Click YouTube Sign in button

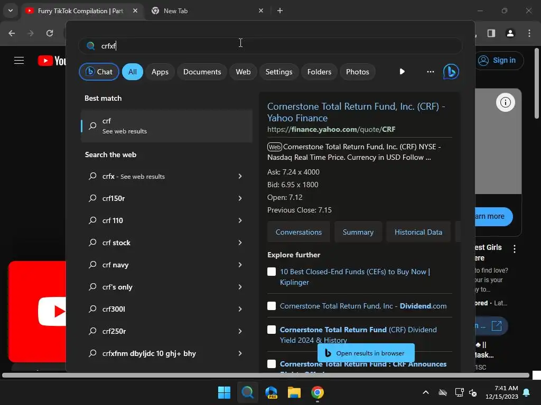point(500,61)
